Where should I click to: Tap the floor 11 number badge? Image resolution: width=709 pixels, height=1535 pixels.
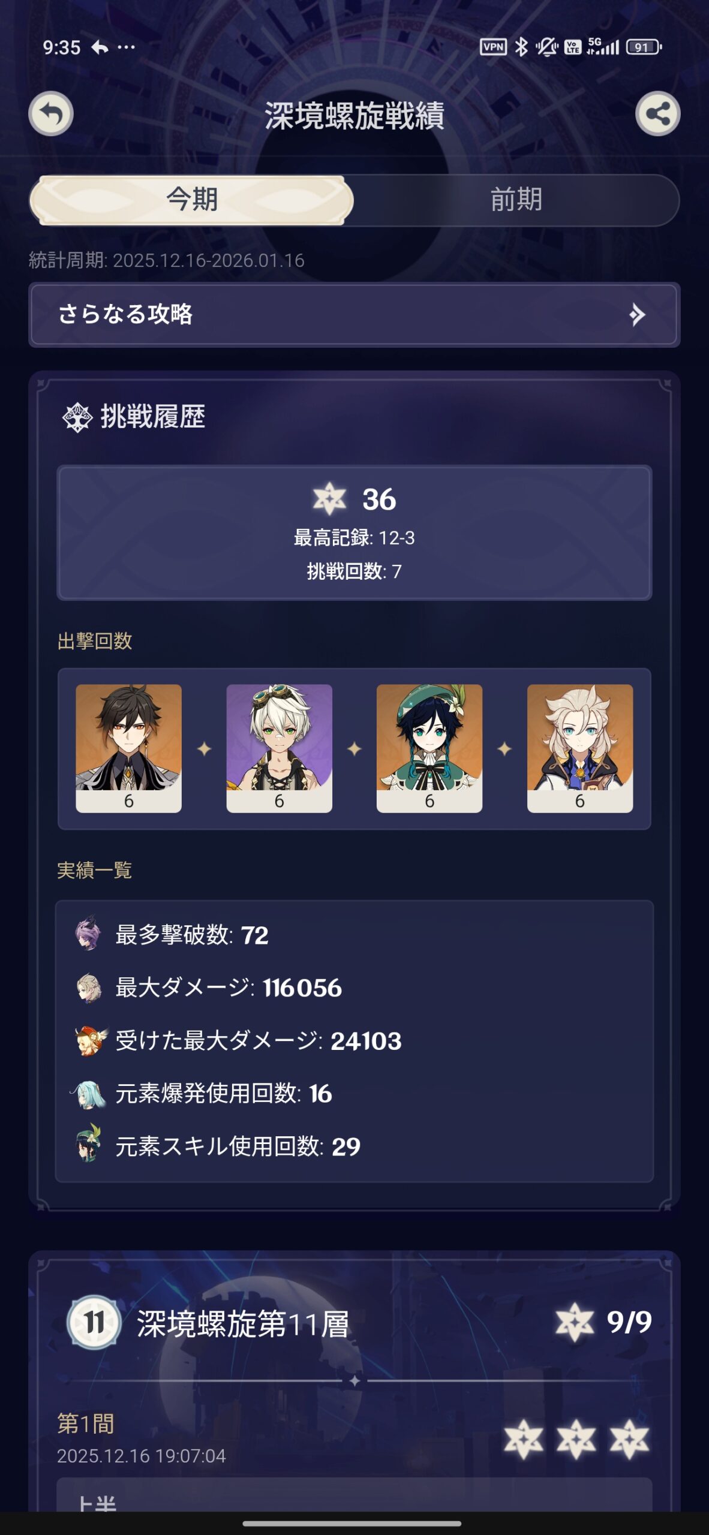coord(94,1322)
